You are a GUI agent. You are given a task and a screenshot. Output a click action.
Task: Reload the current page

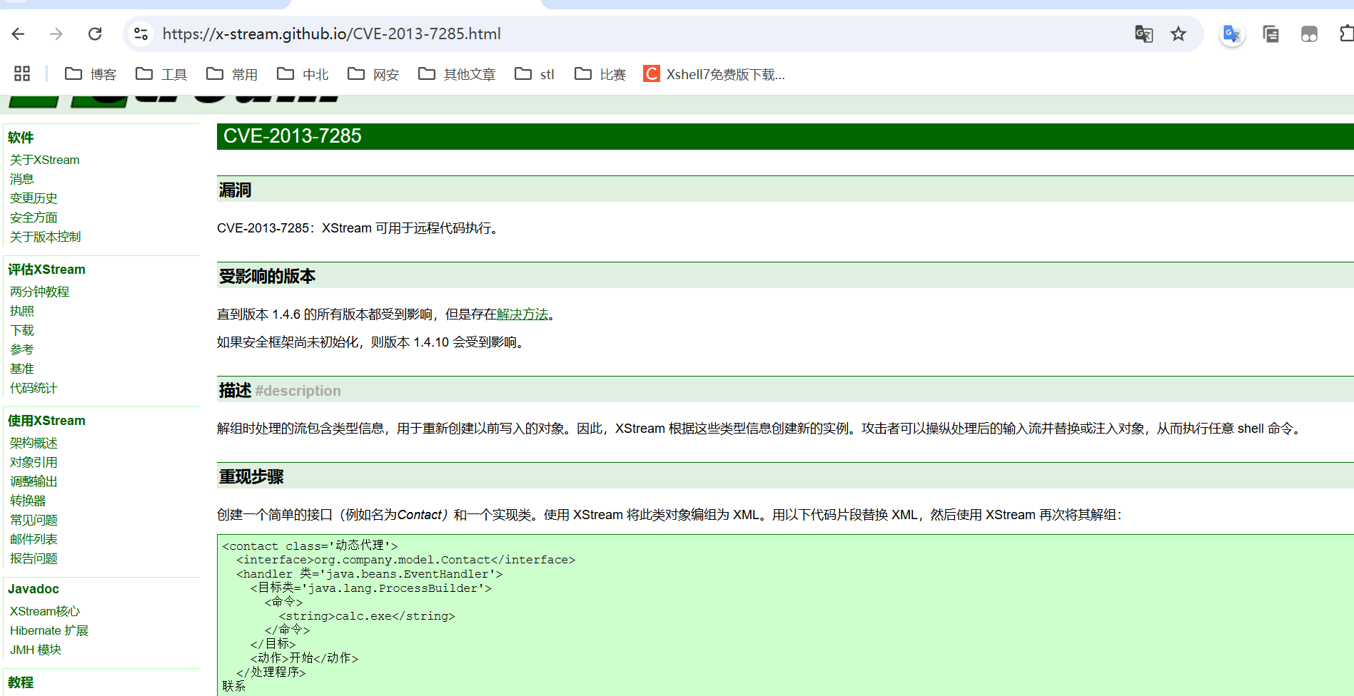tap(95, 34)
